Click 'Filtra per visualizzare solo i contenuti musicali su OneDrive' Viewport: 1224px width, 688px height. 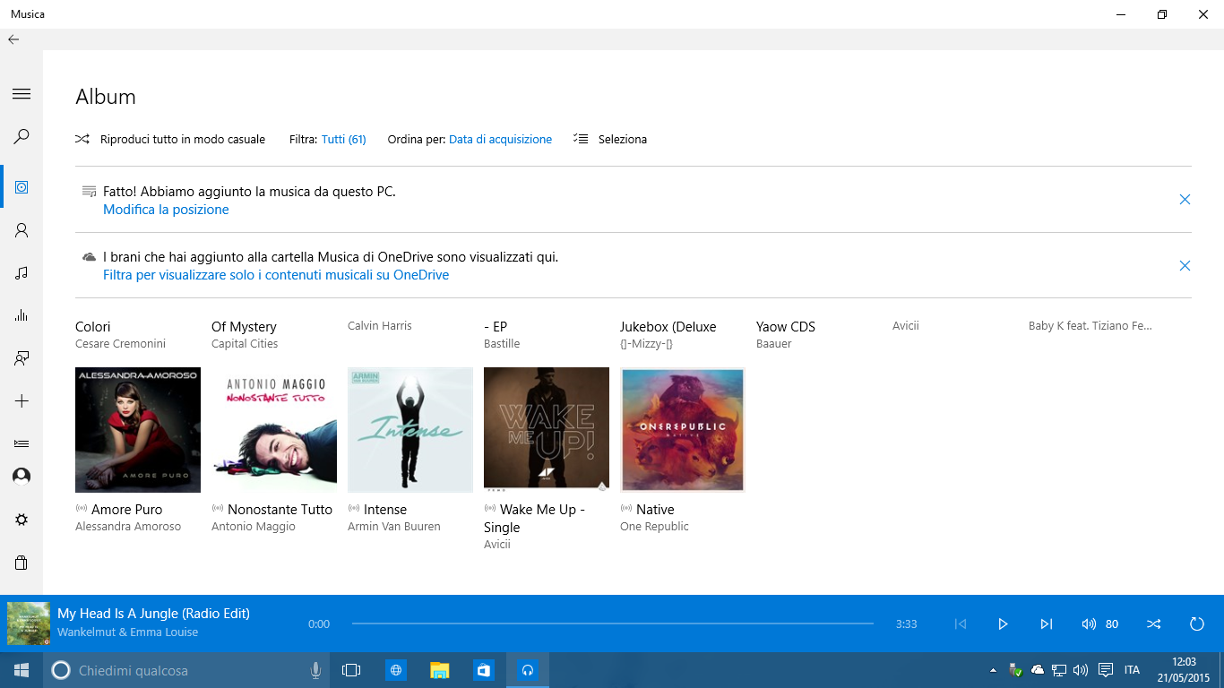(276, 275)
